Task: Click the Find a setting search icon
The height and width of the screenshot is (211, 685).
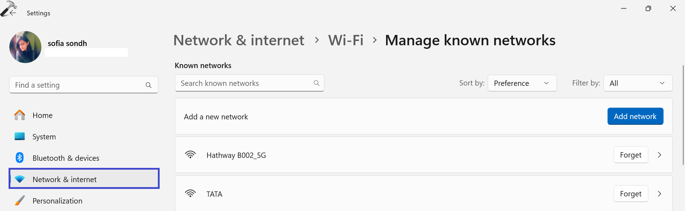Action: tap(149, 85)
